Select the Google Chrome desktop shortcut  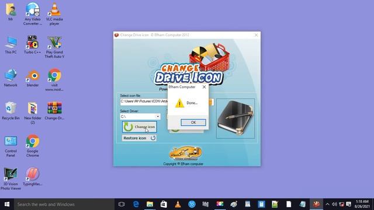click(x=33, y=146)
